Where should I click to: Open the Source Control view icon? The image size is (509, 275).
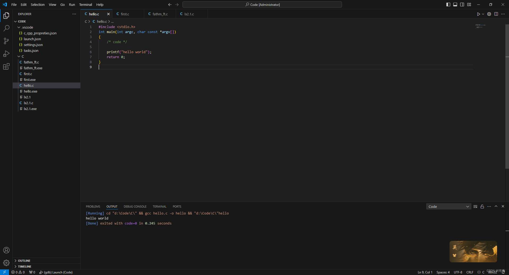(x=6, y=41)
